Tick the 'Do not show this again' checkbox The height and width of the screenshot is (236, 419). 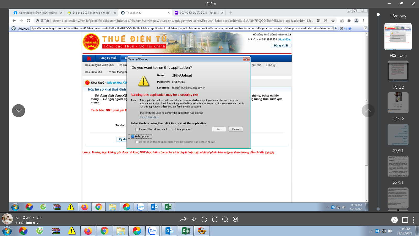coord(137,142)
